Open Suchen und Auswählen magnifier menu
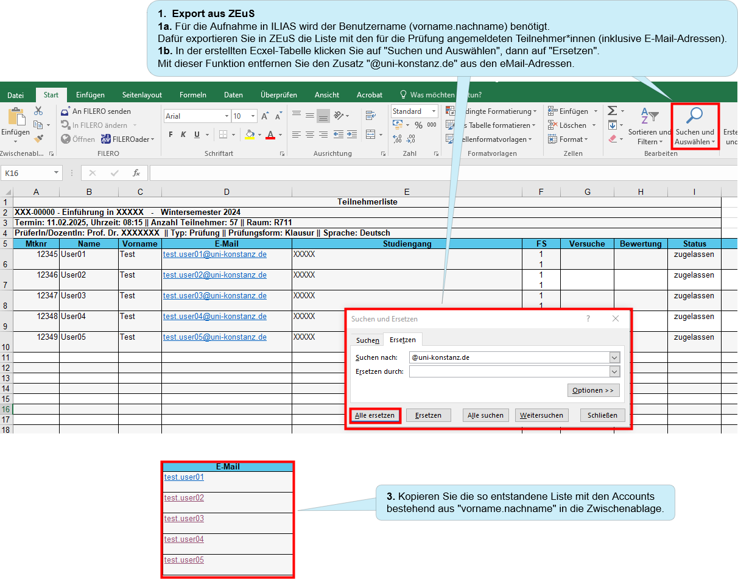 pos(695,126)
